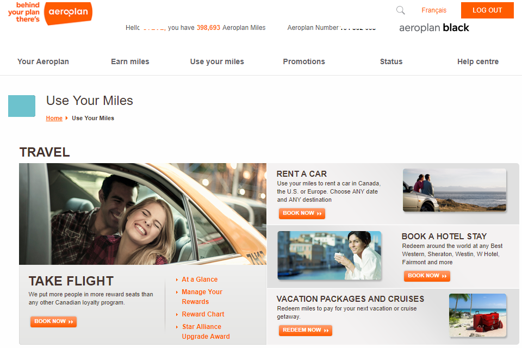Switch language to Français
522x348 pixels.
click(x=434, y=10)
